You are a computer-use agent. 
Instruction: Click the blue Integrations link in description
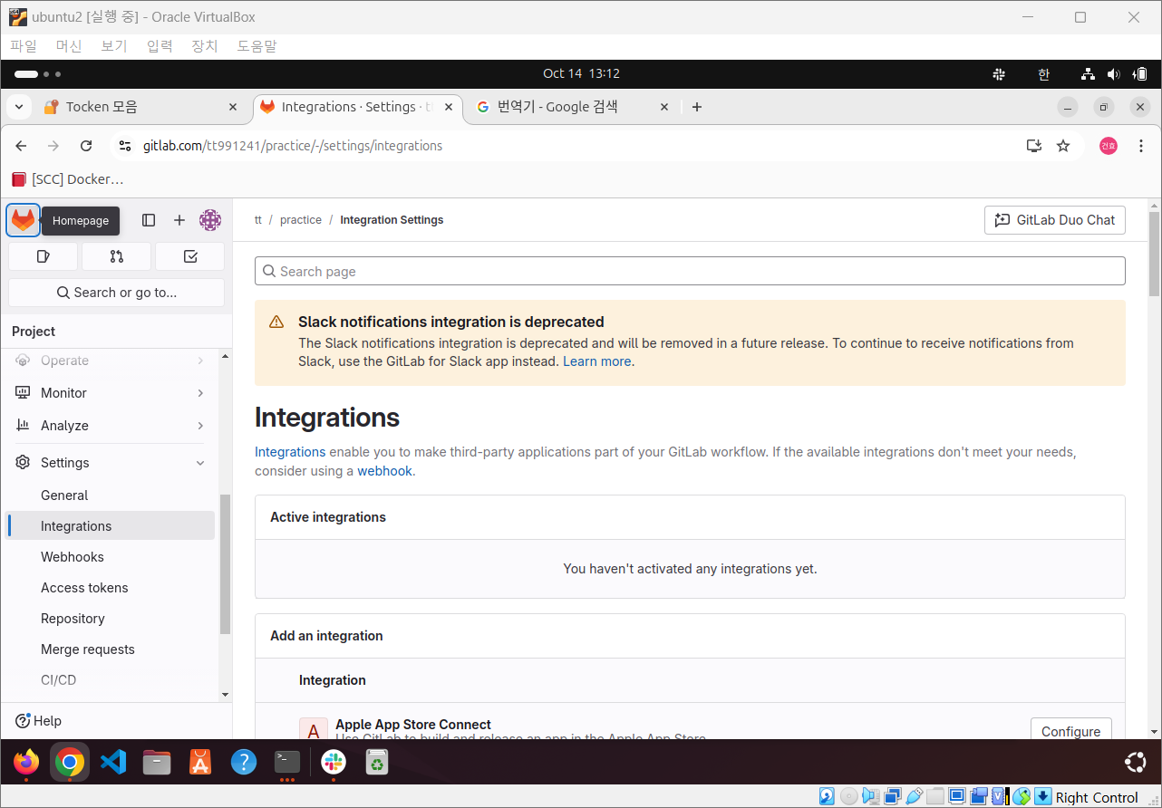(290, 451)
